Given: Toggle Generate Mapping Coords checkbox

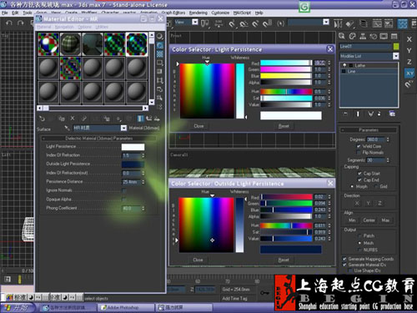Looking at the screenshot, I should click(344, 259).
